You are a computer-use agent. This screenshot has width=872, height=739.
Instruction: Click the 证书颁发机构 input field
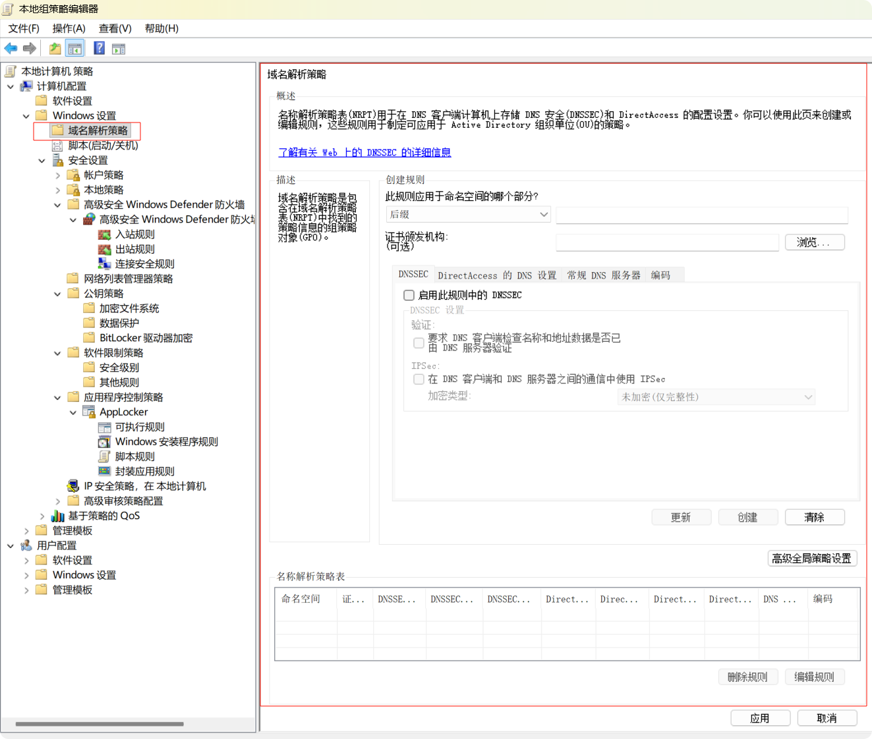click(667, 242)
